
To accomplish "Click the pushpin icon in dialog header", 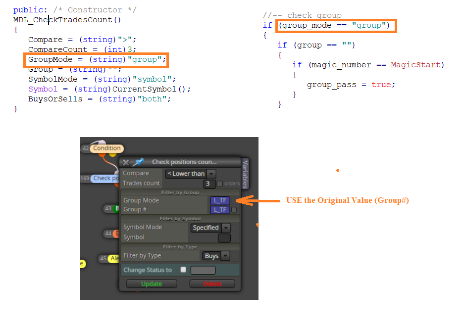I will pos(138,162).
